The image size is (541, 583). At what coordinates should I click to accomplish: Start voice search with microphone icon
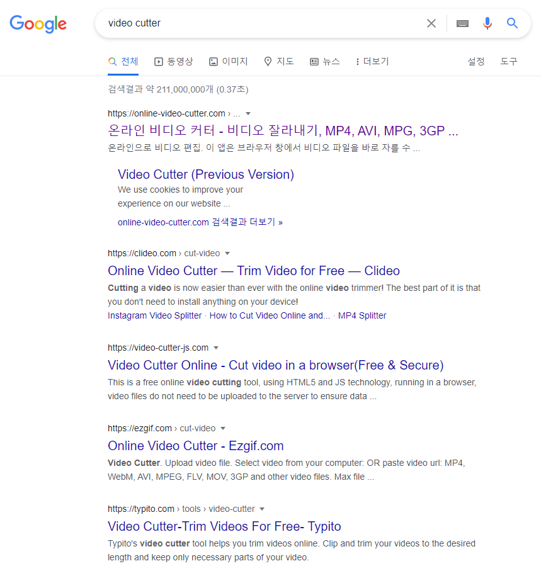tap(487, 23)
